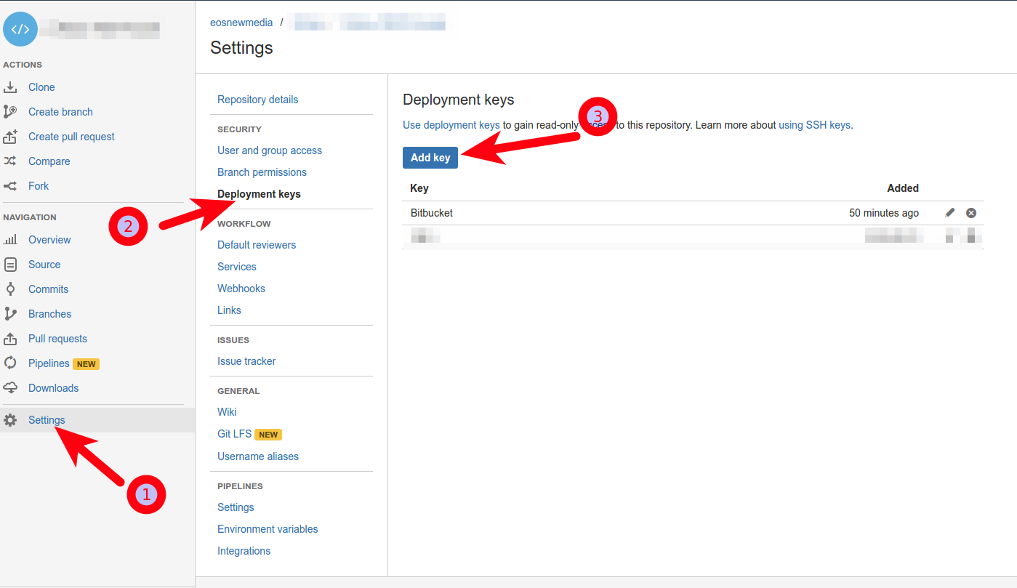Click the repository code avatar icon

click(x=20, y=30)
